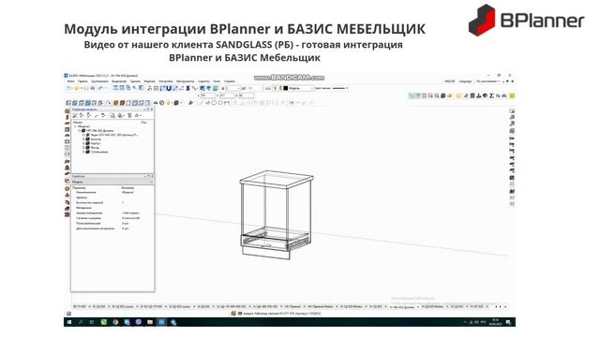600x337 pixels.
Task: Click the Материалы property row
Action: 112,208
